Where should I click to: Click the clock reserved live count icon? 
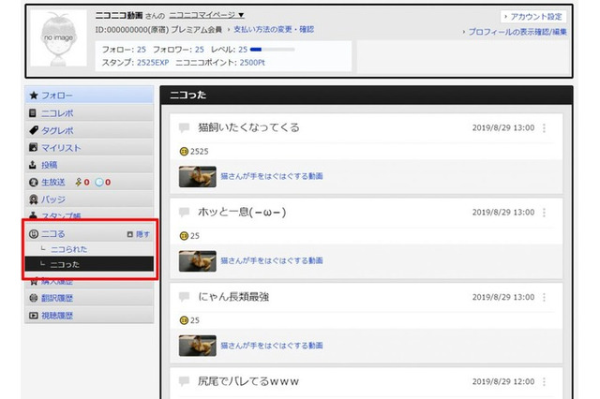coord(99,183)
